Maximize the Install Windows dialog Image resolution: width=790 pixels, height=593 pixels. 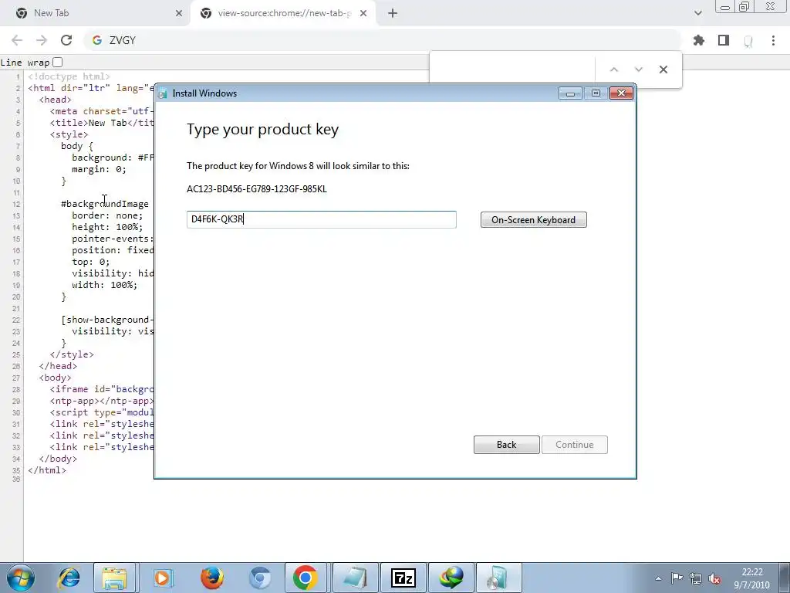pyautogui.click(x=596, y=93)
